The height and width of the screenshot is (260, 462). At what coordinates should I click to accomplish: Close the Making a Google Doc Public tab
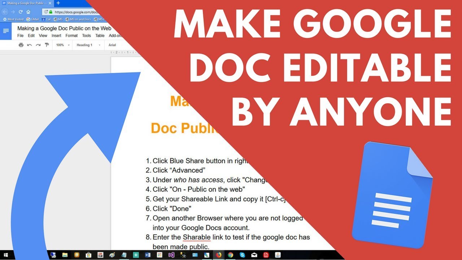[51, 3]
